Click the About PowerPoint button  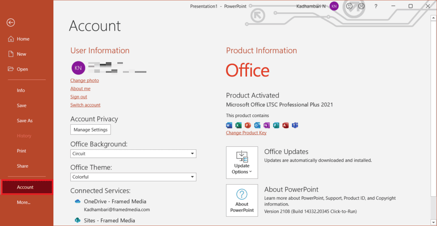(x=242, y=200)
